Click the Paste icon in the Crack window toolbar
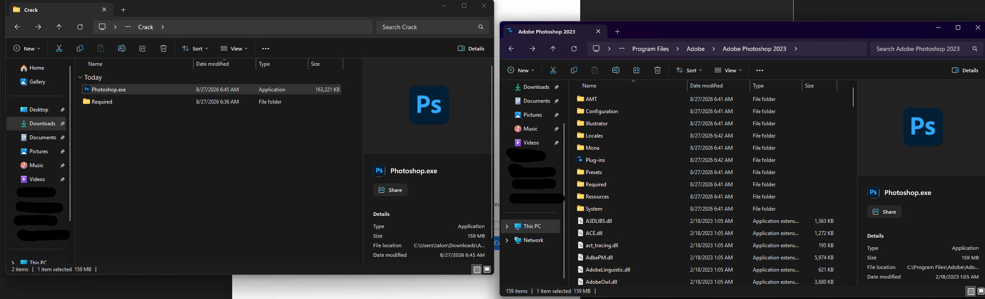This screenshot has height=299, width=985. [x=101, y=48]
